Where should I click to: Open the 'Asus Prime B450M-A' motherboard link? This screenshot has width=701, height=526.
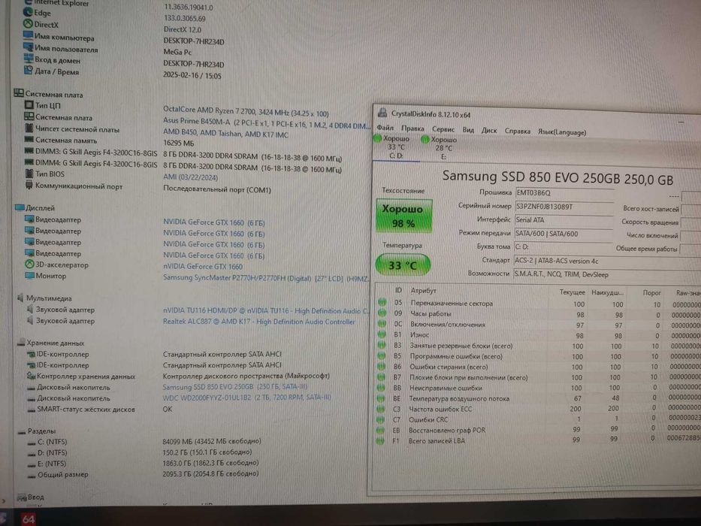point(267,123)
